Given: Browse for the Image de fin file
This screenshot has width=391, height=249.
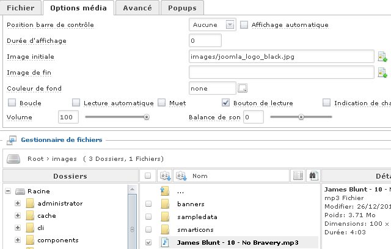Looking at the screenshot, I should [383, 73].
